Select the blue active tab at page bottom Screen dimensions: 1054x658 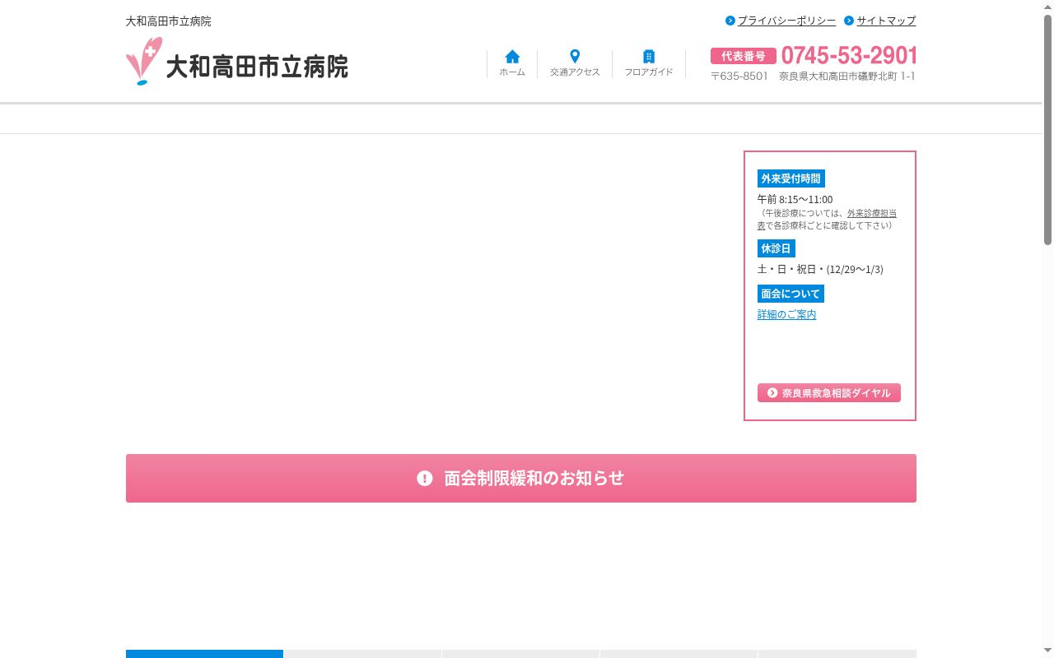pos(204,654)
